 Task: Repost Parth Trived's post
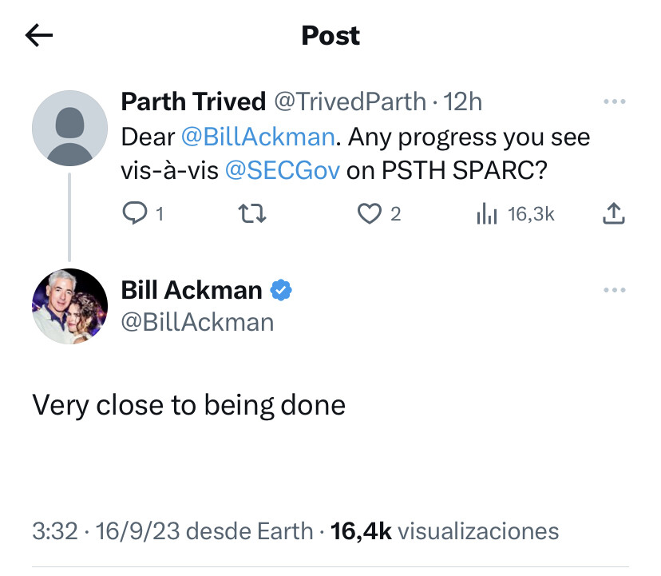[255, 214]
